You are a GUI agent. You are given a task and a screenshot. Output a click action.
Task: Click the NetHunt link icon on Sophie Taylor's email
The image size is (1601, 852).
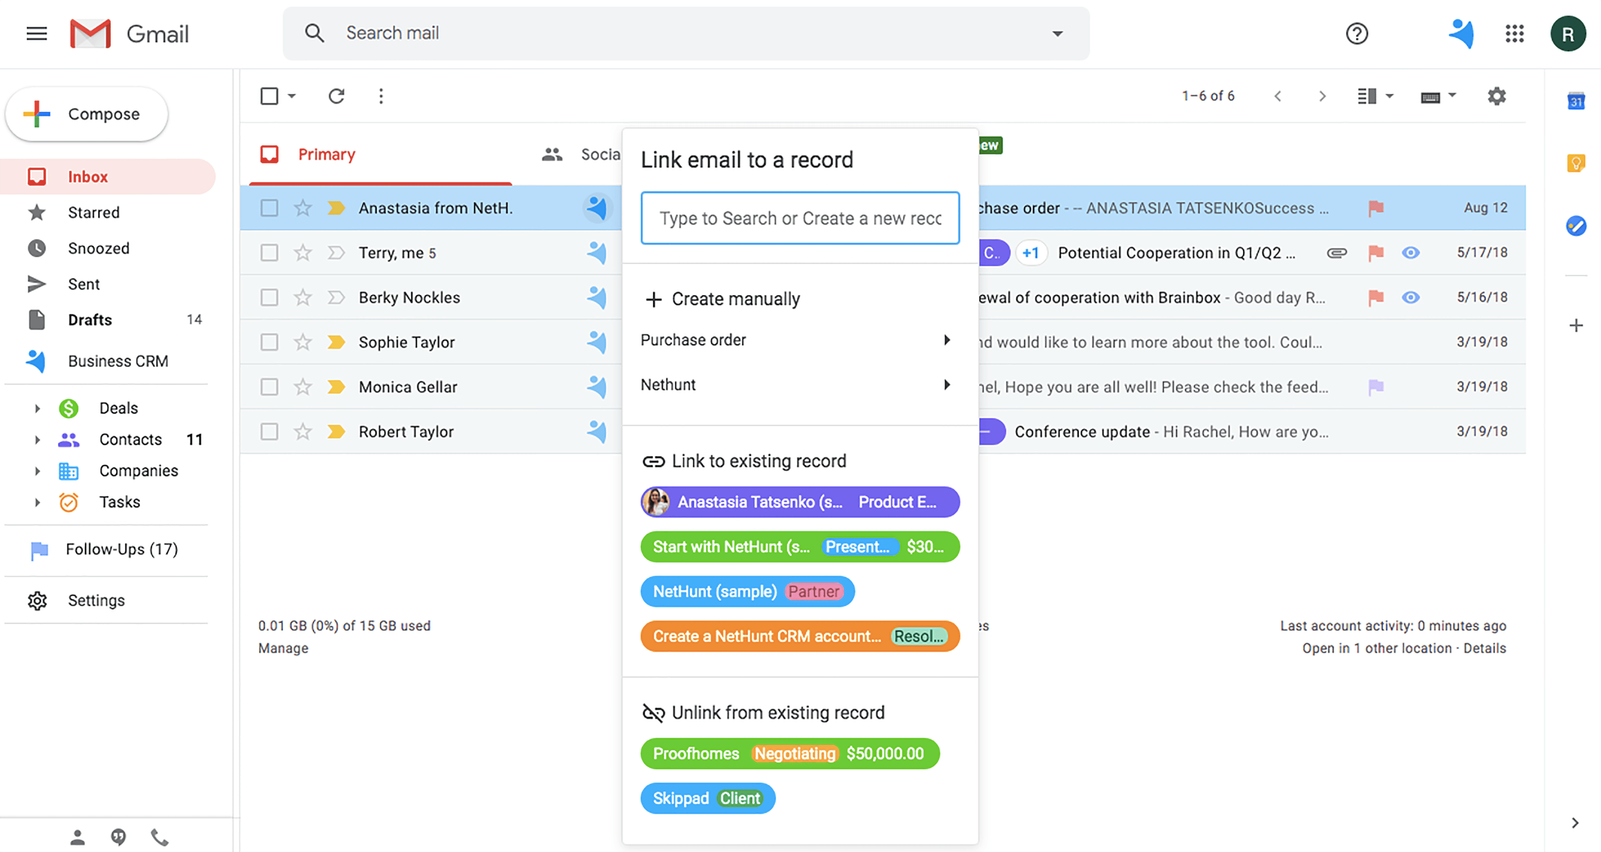(x=597, y=342)
